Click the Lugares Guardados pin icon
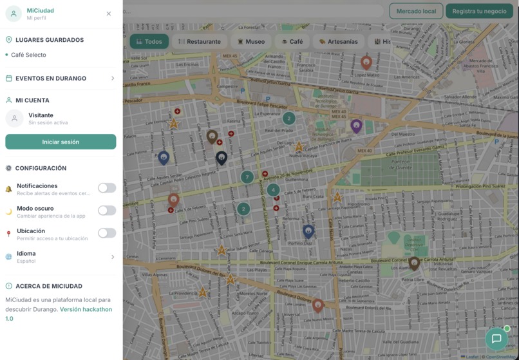Screen dimensions: 519x360 click(9, 40)
